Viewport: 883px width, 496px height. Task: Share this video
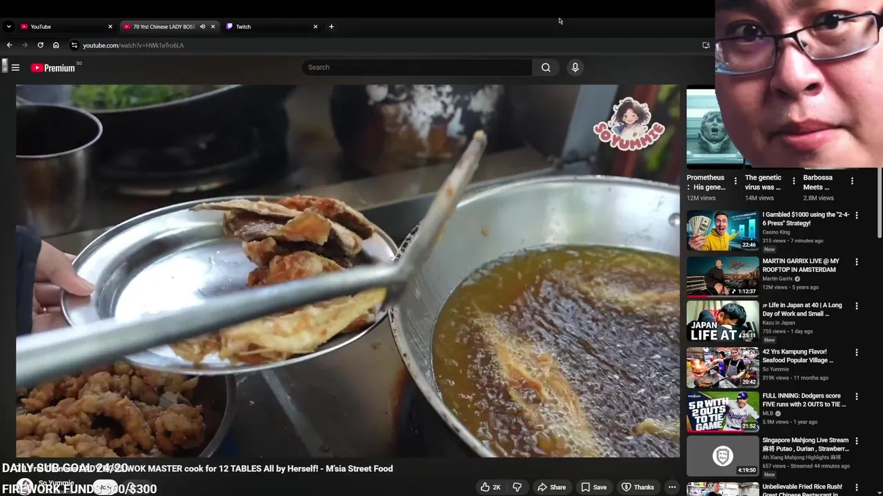[551, 487]
